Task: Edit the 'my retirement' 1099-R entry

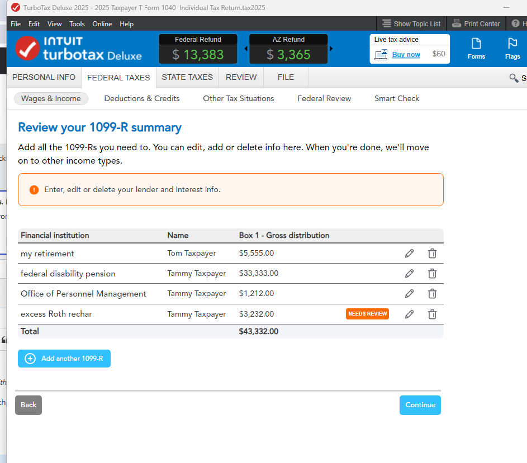Action: click(x=409, y=254)
